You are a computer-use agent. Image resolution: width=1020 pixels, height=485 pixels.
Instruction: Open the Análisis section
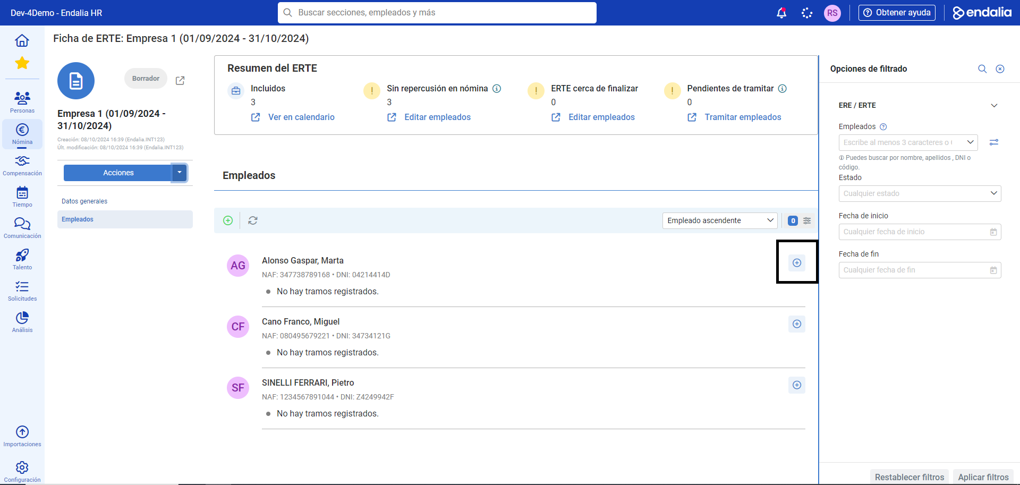coord(22,322)
